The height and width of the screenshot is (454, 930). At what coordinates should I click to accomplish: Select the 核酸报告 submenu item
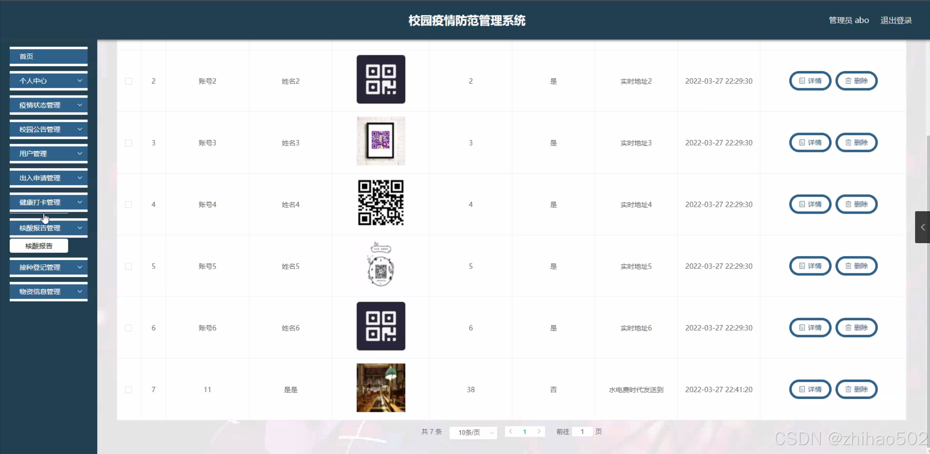click(x=39, y=246)
